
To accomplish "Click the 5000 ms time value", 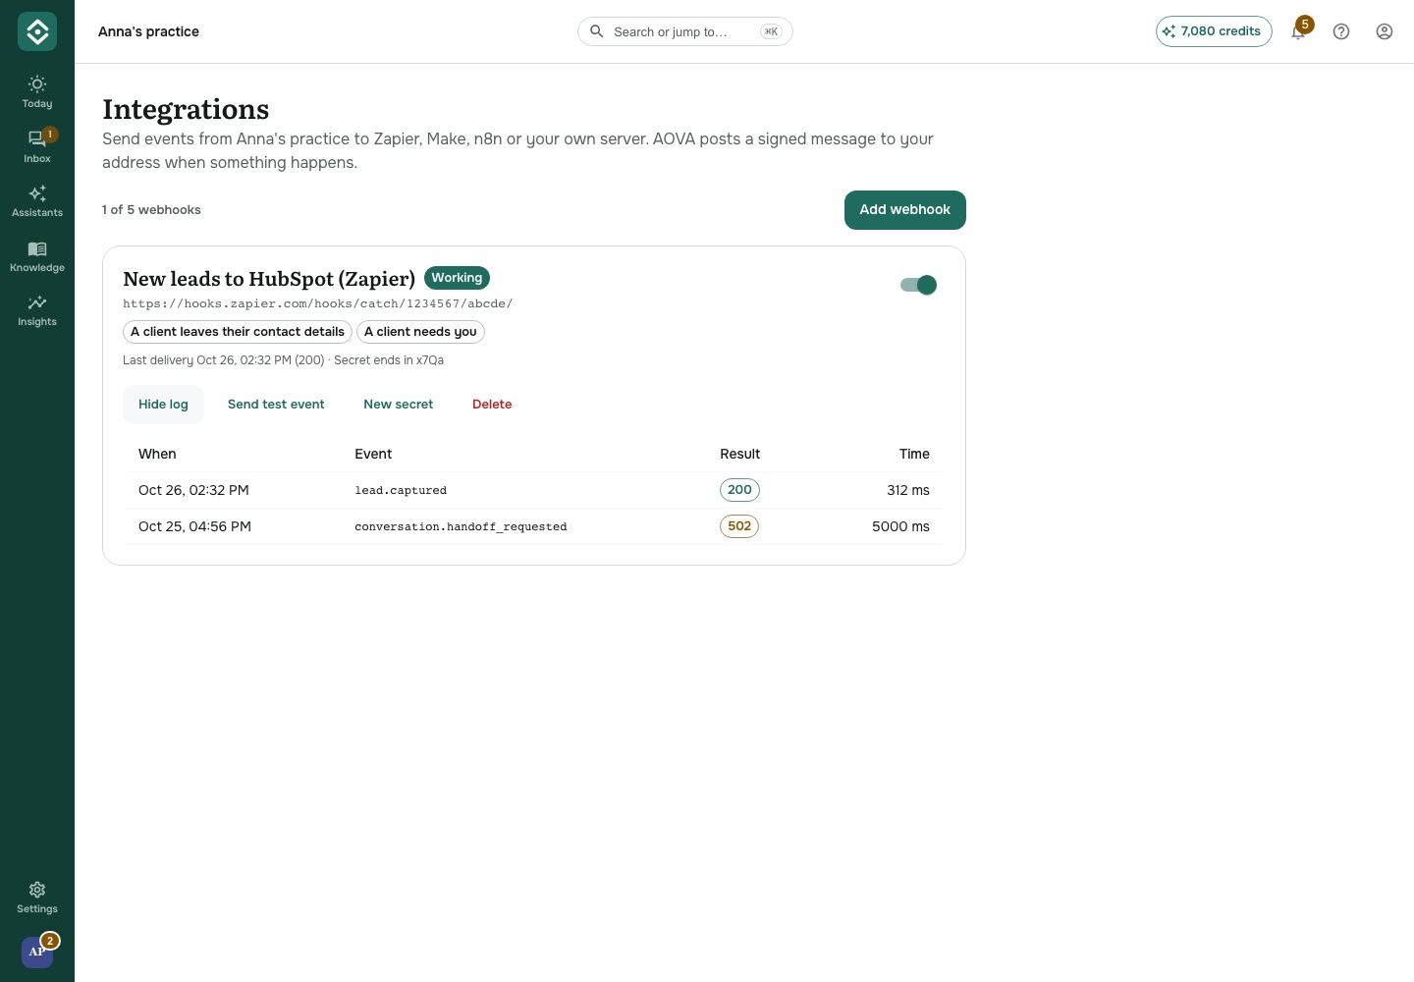I will 900,526.
